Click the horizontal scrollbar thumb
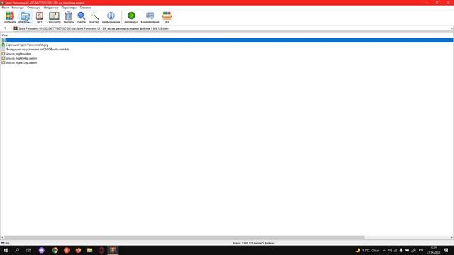Screen dimensions: 454x255 click(x=184, y=237)
